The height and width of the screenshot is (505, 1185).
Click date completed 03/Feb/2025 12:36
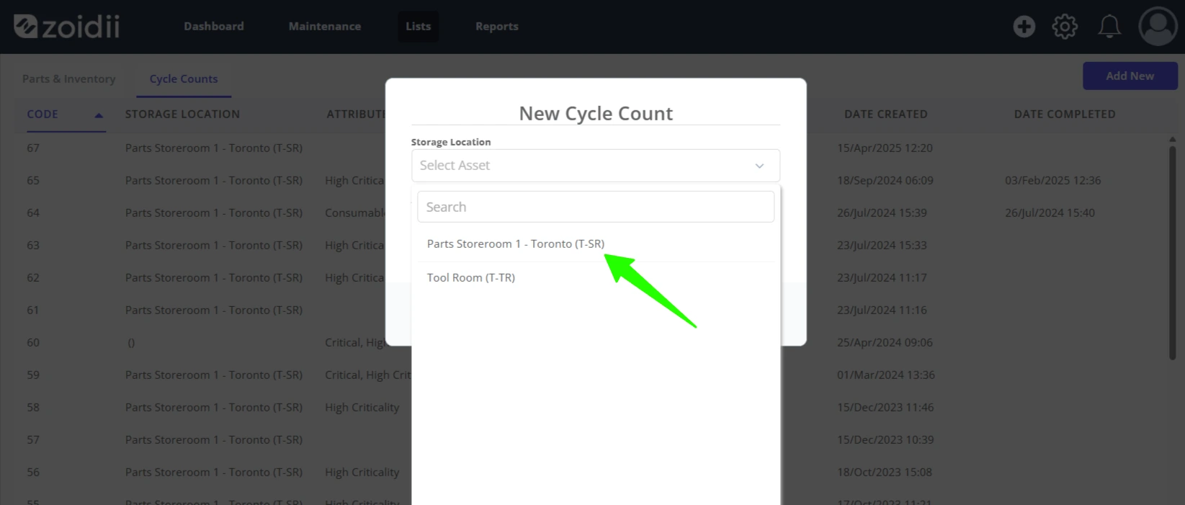pos(1052,181)
